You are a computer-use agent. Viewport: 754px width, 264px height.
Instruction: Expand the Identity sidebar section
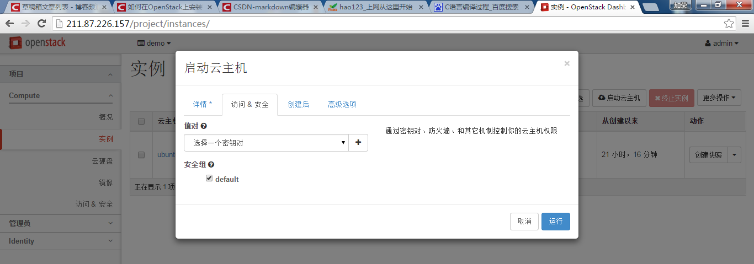(61, 241)
